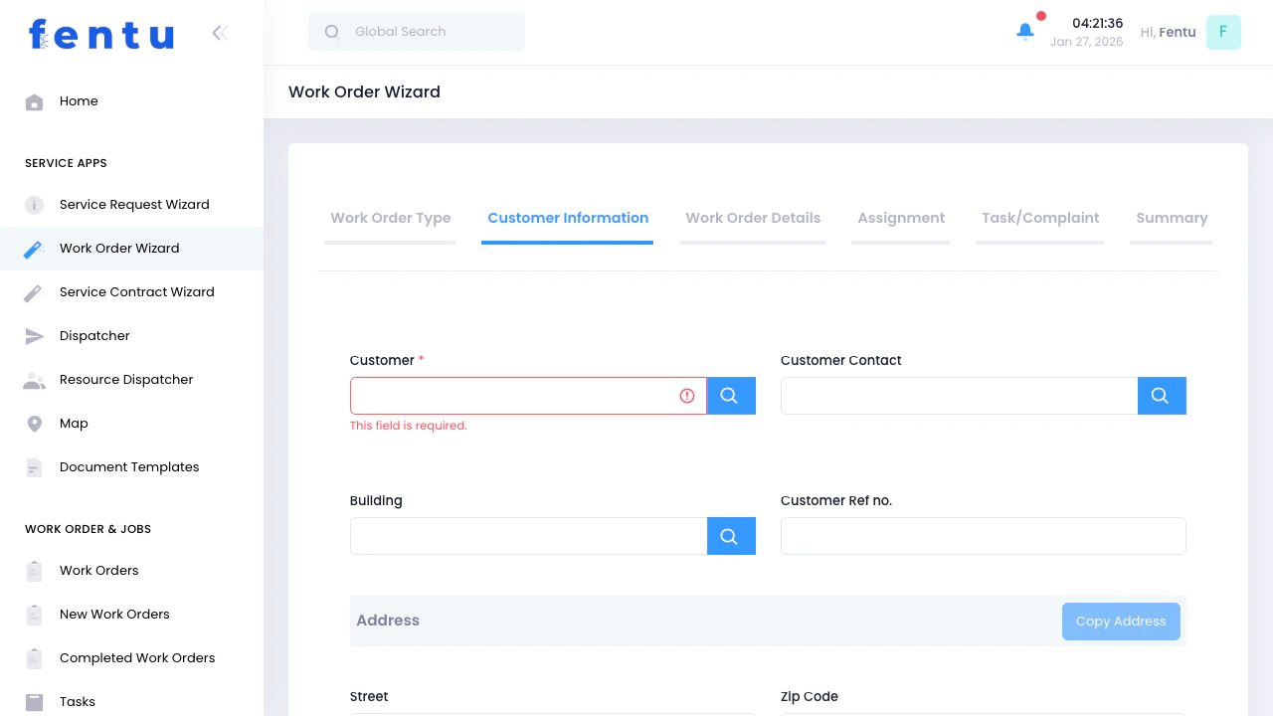
Task: Click the Fentu profile avatar
Action: [x=1223, y=32]
